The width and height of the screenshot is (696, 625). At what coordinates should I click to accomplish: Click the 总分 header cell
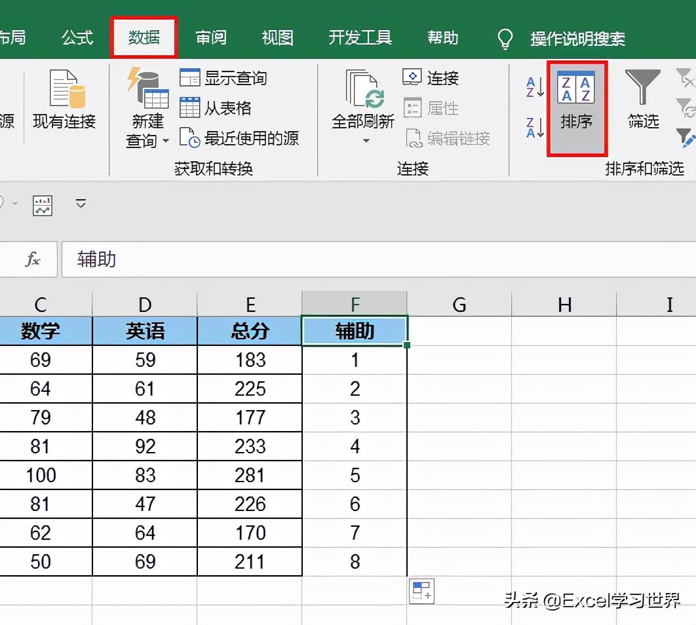click(250, 331)
